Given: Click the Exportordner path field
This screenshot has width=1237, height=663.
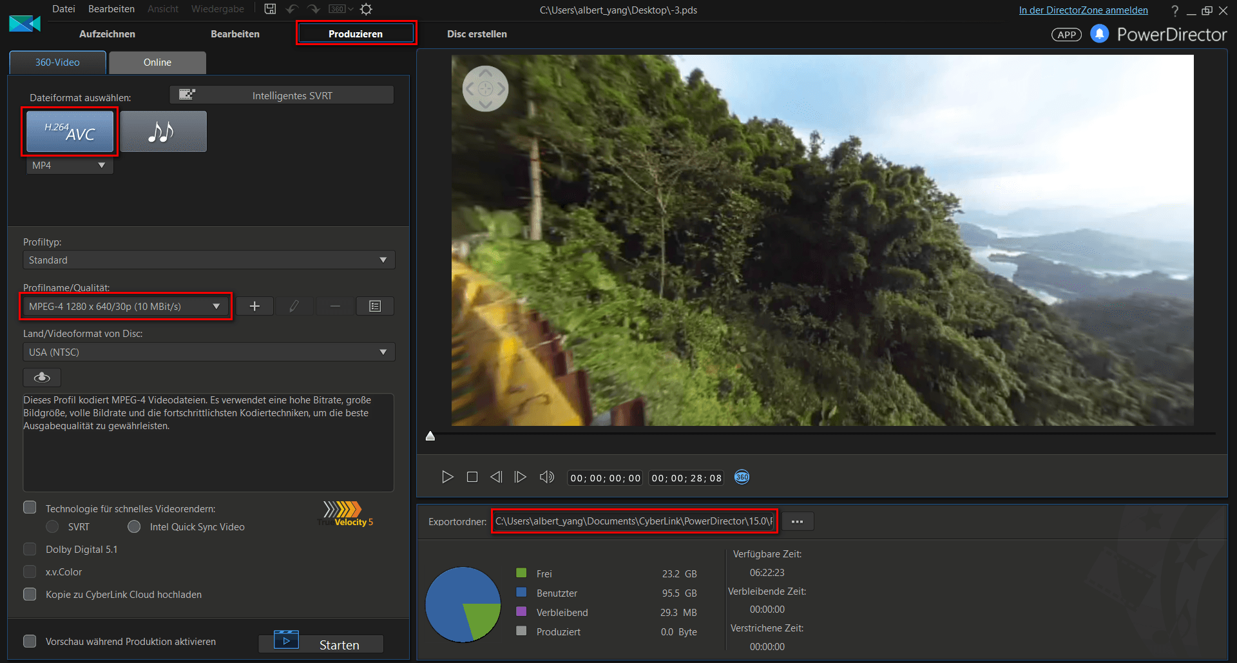Looking at the screenshot, I should coord(634,521).
